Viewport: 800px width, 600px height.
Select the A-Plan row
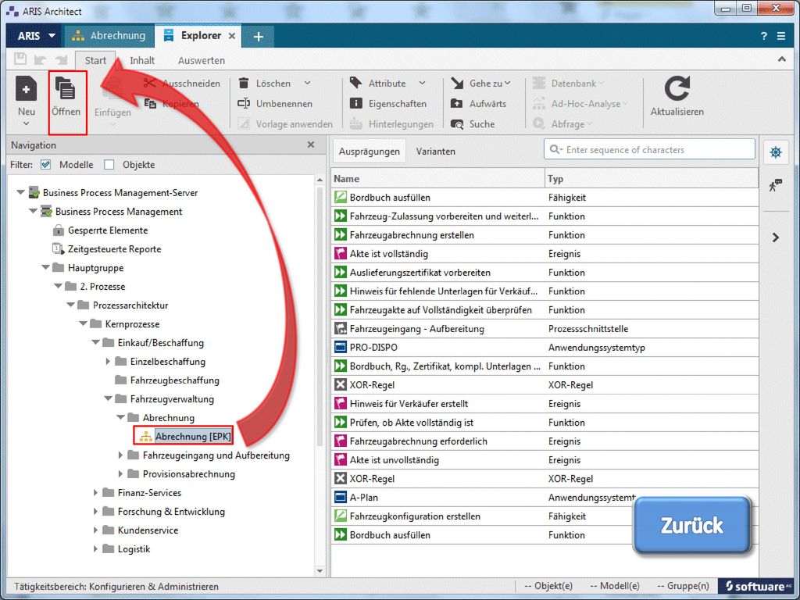[x=545, y=498]
